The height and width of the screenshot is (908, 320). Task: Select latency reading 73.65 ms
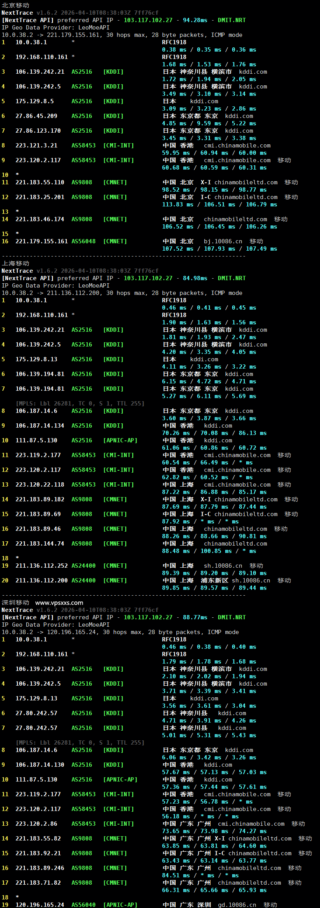[176, 831]
